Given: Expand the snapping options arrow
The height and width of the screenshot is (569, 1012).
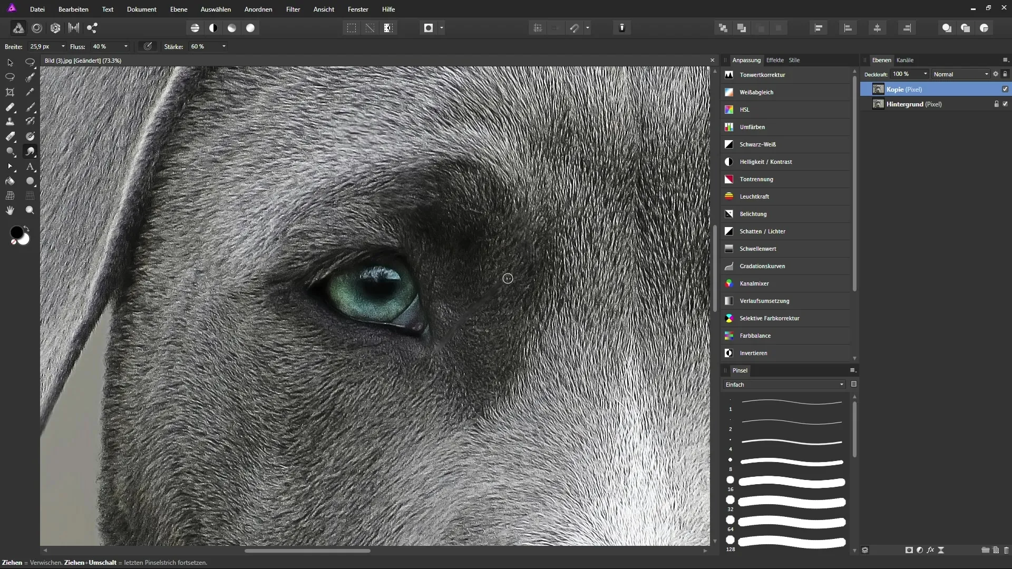Looking at the screenshot, I should (x=588, y=28).
